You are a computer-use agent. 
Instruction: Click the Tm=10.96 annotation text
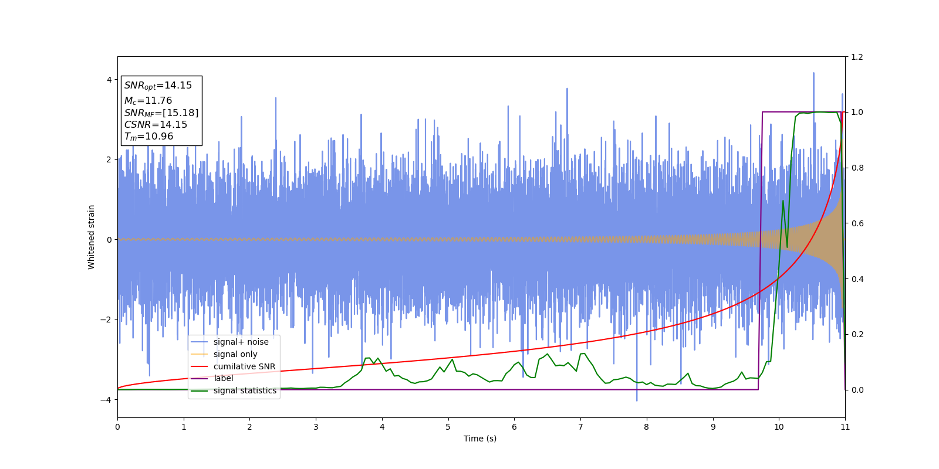point(148,137)
